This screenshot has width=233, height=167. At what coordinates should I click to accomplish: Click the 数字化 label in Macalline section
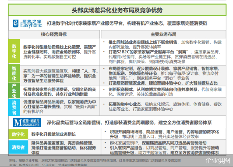[18, 134]
